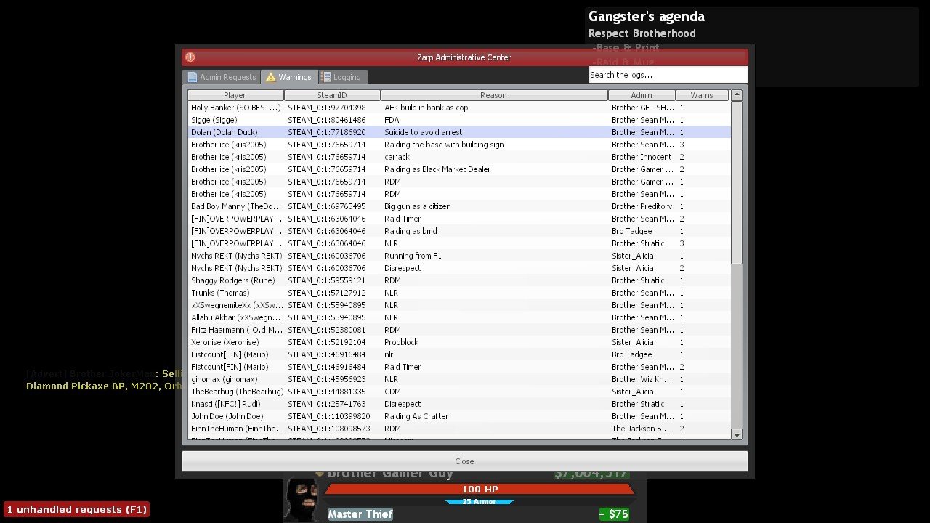The height and width of the screenshot is (523, 930).
Task: Click the 'CDM' reason cell
Action: pos(392,392)
